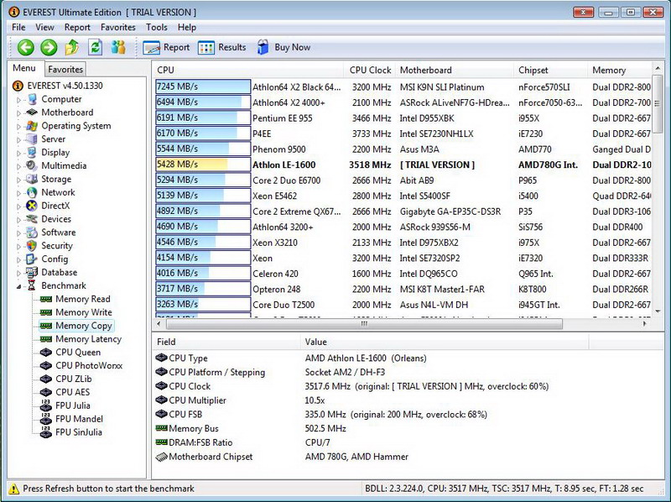Click the Chipset column header

pyautogui.click(x=550, y=70)
